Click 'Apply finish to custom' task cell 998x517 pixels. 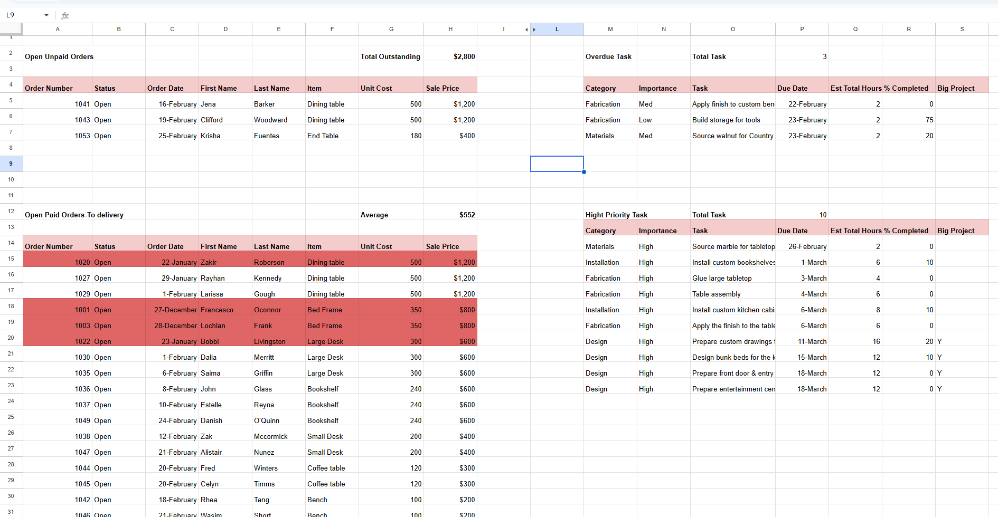pyautogui.click(x=733, y=101)
